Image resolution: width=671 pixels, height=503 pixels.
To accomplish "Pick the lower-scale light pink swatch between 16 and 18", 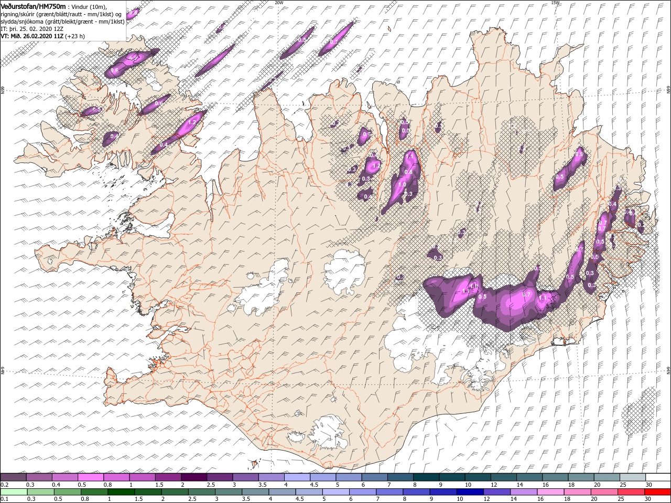I will coord(550,492).
